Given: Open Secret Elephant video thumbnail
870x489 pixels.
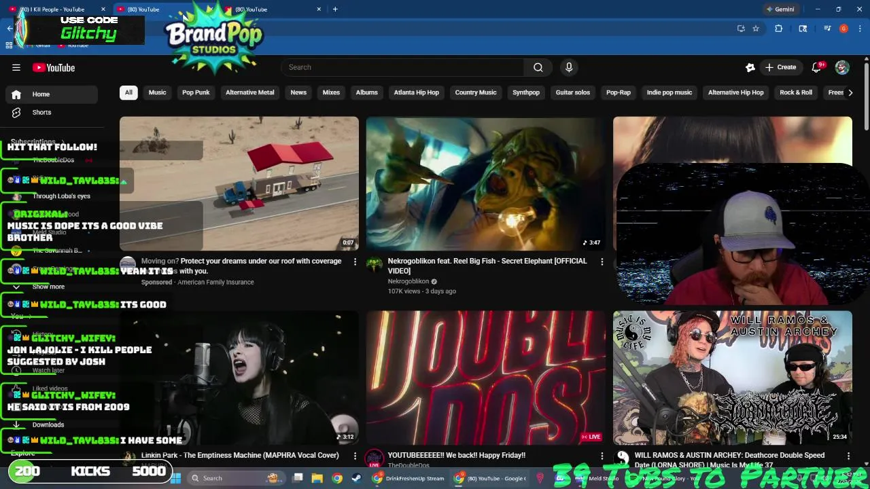Looking at the screenshot, I should [485, 183].
